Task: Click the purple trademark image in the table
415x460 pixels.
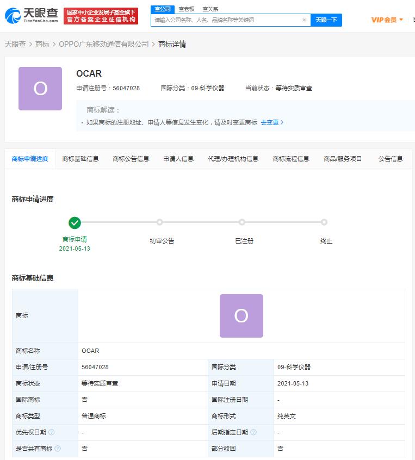Action: point(241,316)
